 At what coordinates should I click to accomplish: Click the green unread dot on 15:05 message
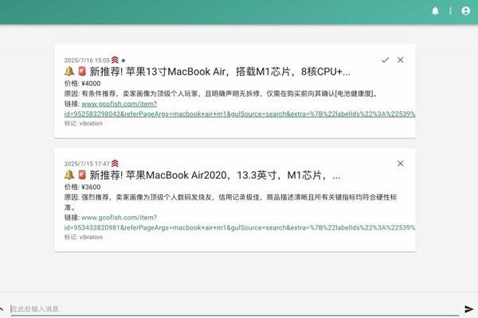pos(123,60)
